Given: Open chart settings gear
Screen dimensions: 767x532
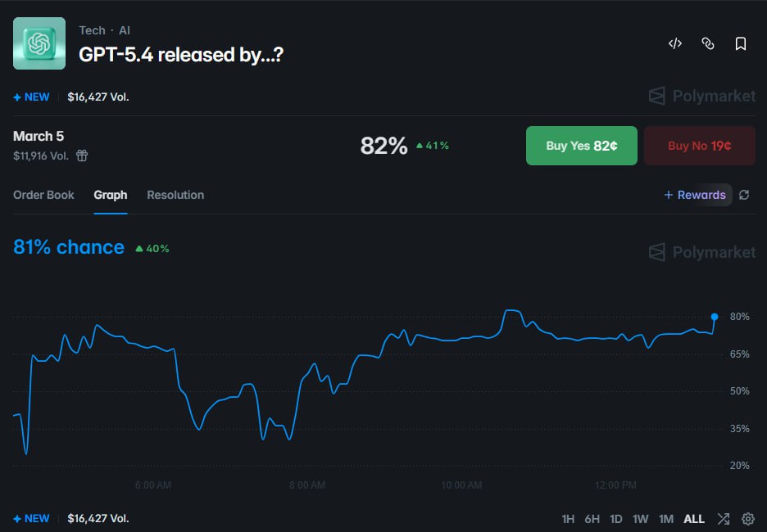Looking at the screenshot, I should (747, 519).
